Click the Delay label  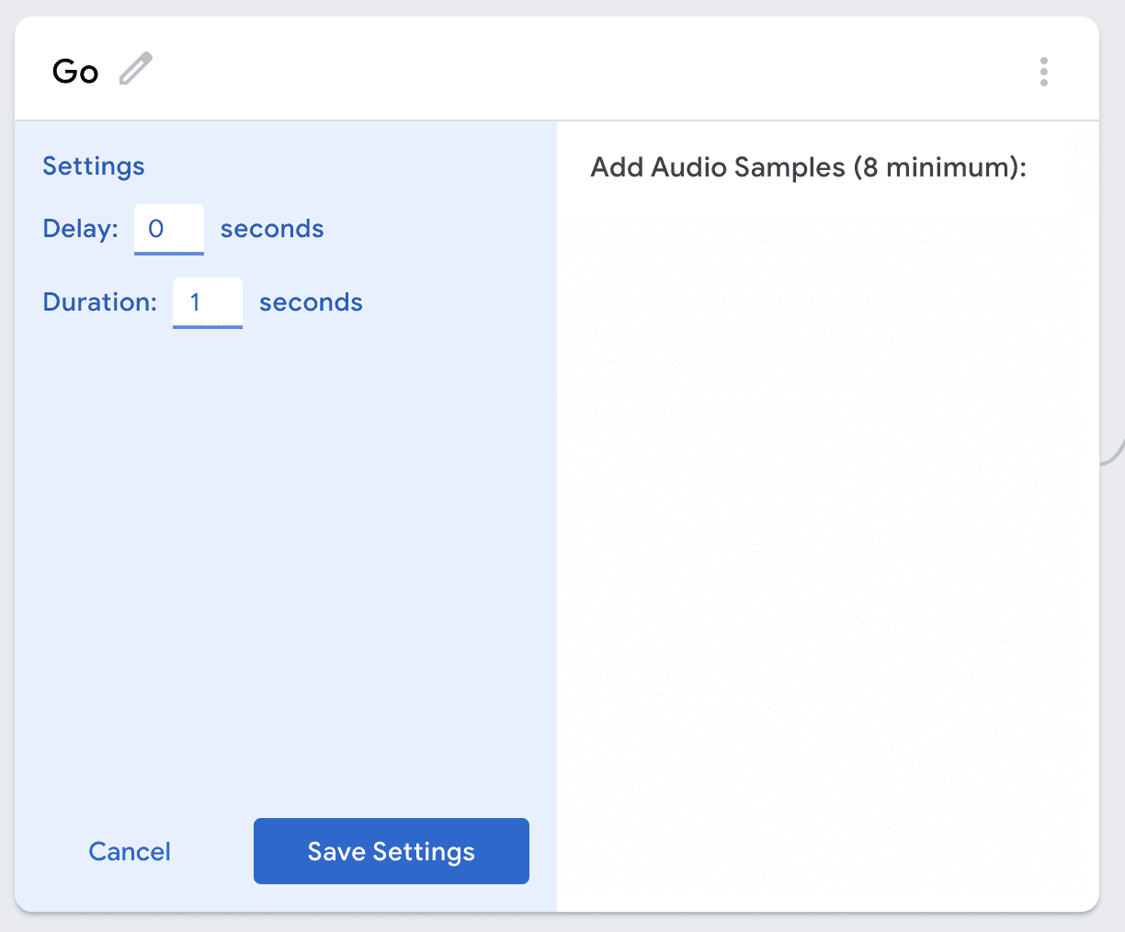coord(81,229)
